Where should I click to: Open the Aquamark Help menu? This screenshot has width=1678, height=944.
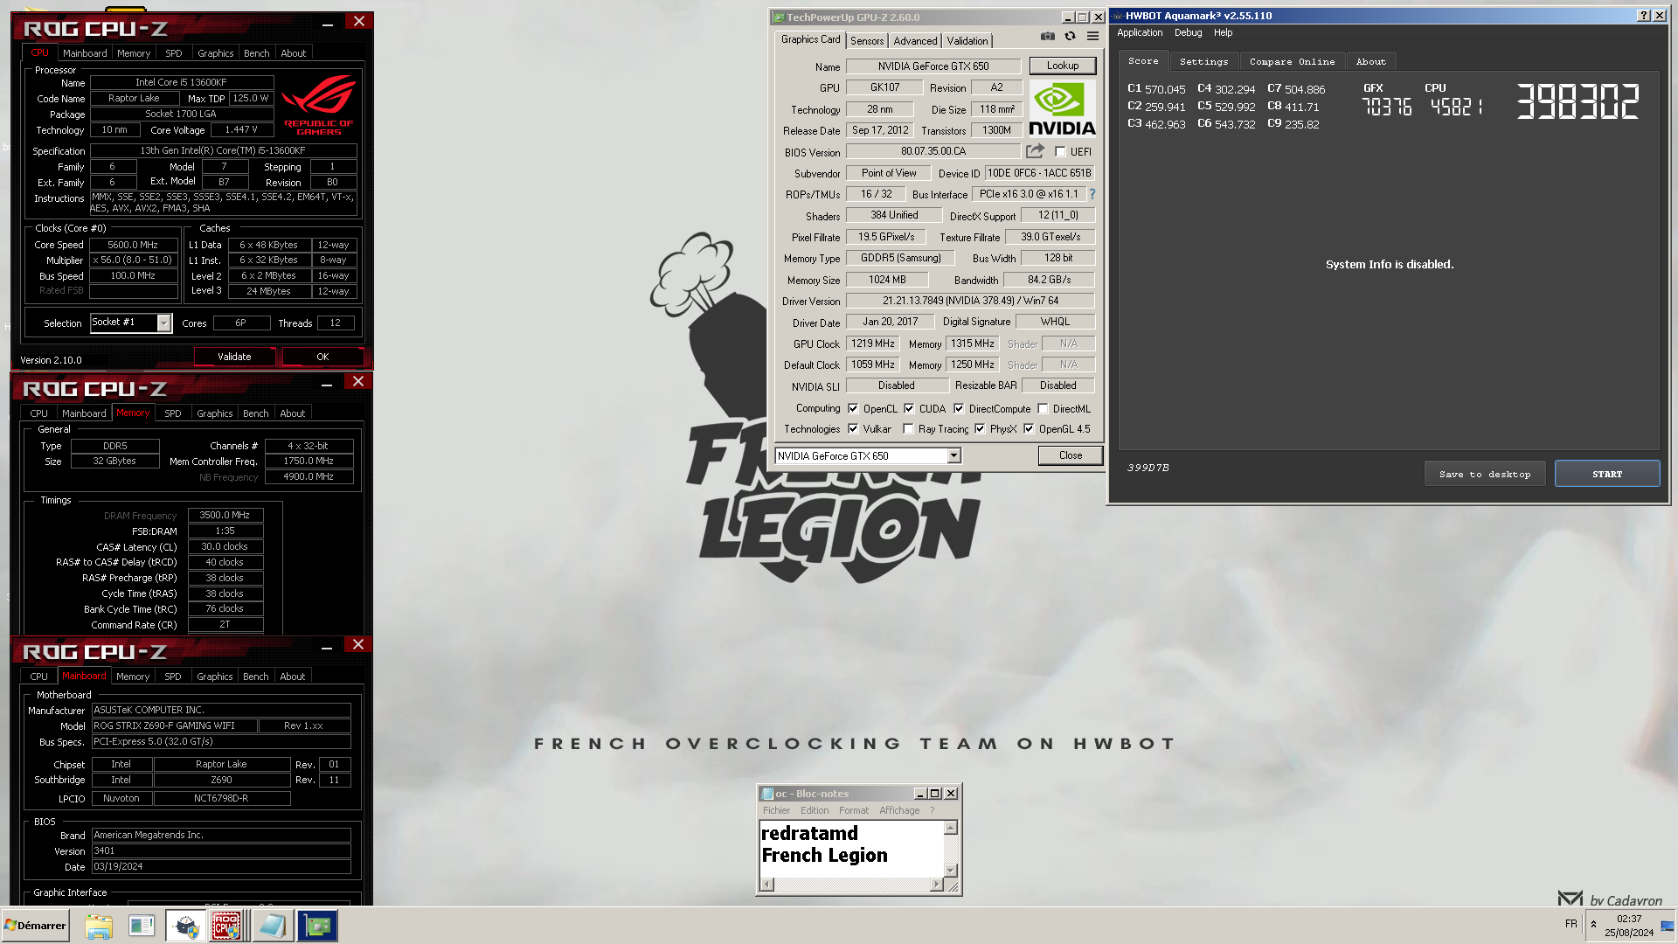pyautogui.click(x=1223, y=32)
